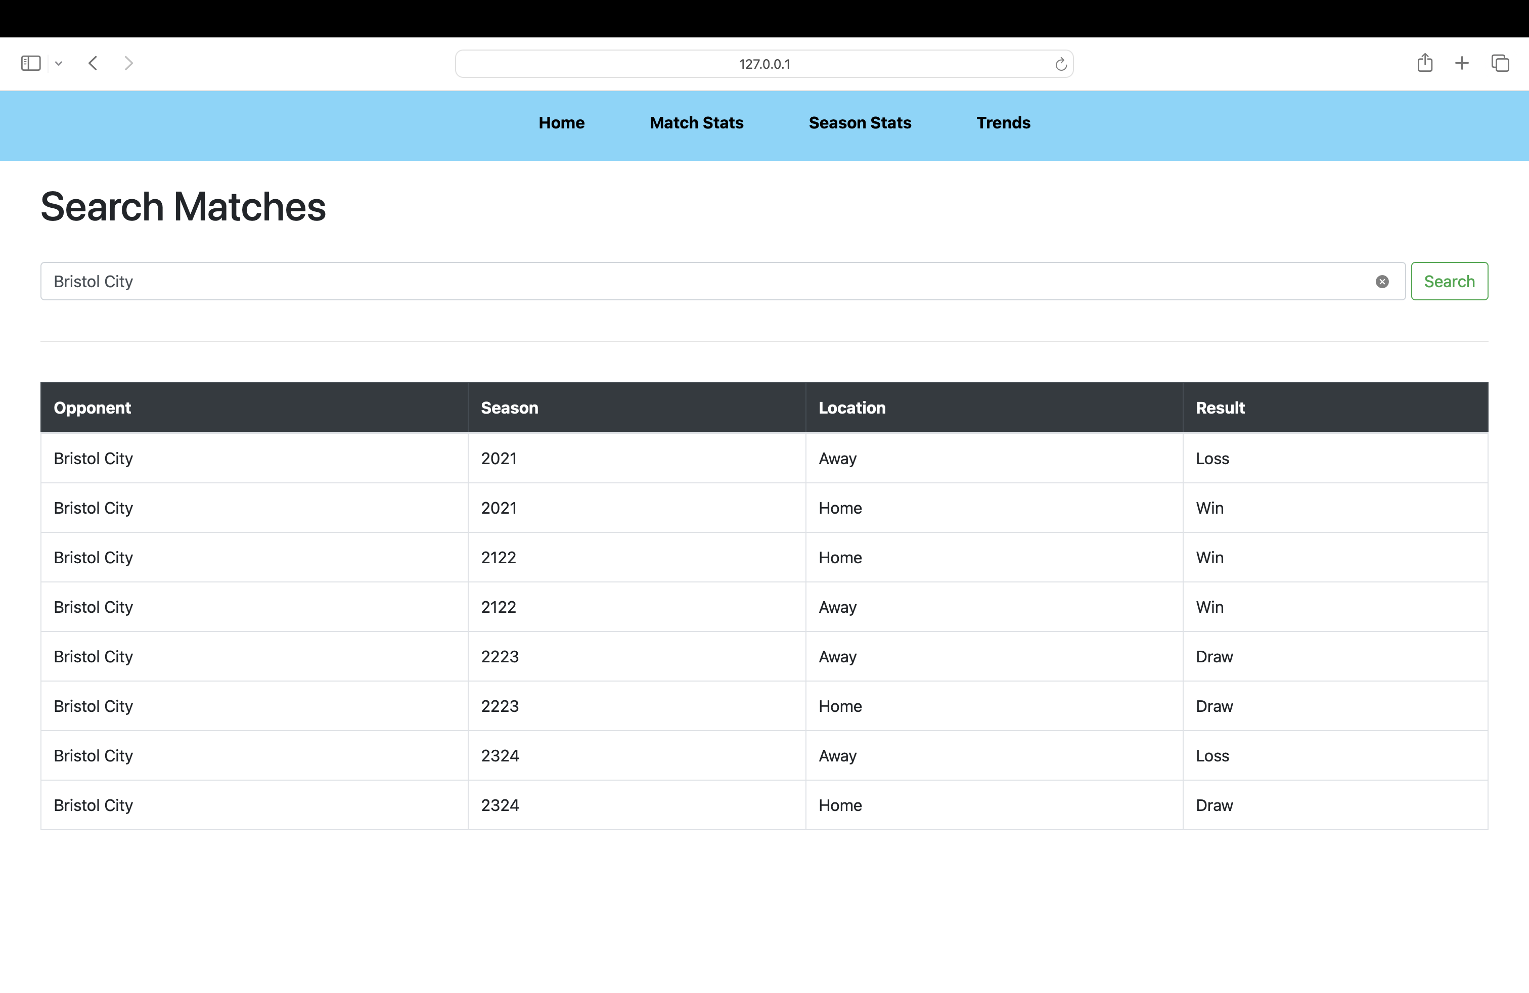Click the green Search button

tap(1449, 281)
